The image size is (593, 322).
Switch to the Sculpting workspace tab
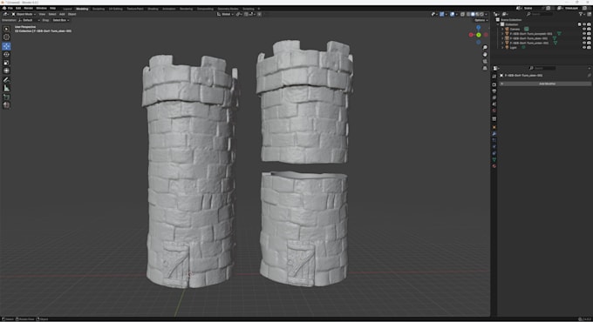[x=99, y=9]
